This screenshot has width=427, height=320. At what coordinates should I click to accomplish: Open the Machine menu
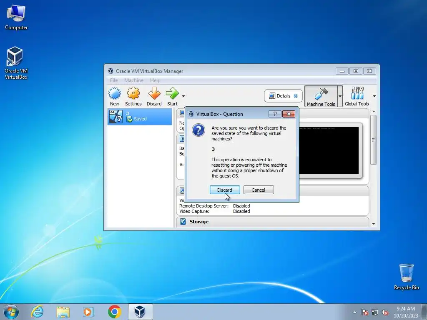tap(134, 80)
